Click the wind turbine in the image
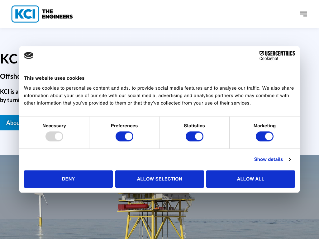 coord(40,209)
